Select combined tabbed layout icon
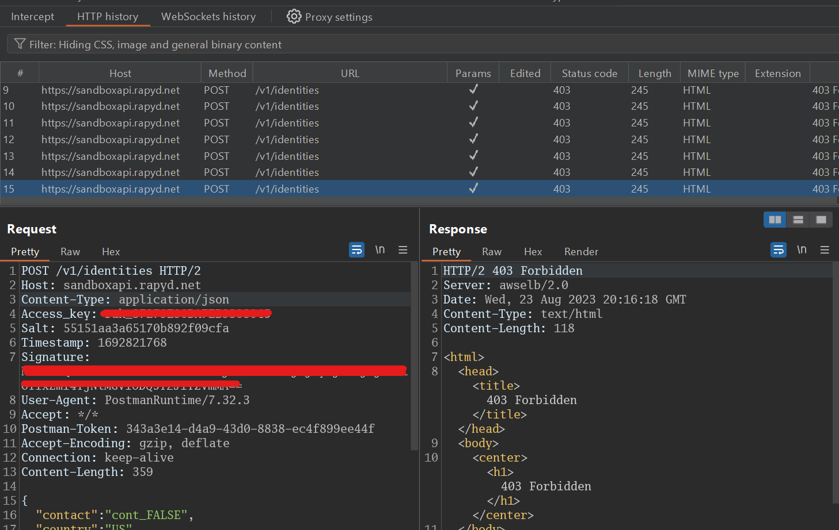The width and height of the screenshot is (839, 530). [x=821, y=220]
